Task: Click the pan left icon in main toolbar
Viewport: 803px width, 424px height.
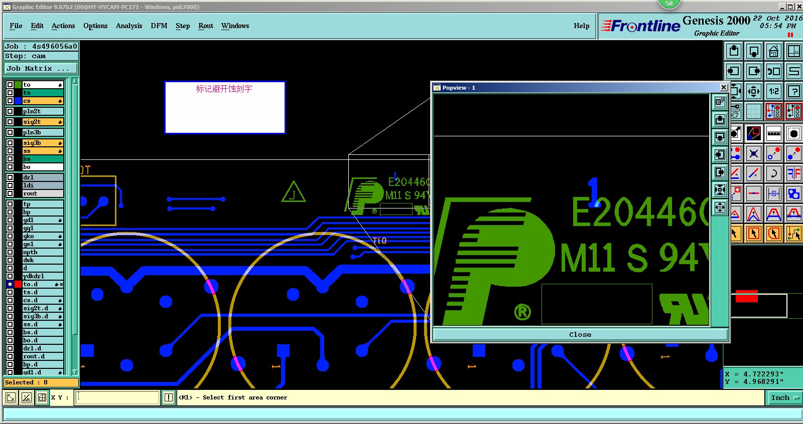Action: click(x=734, y=71)
